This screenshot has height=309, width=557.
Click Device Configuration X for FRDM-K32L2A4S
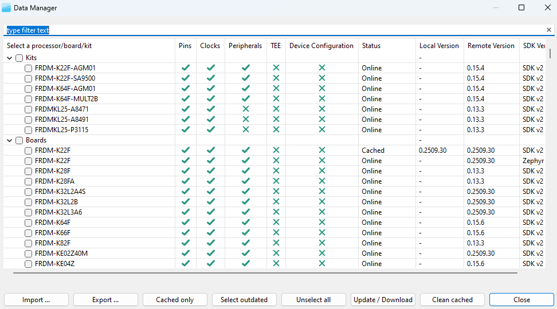click(x=322, y=192)
